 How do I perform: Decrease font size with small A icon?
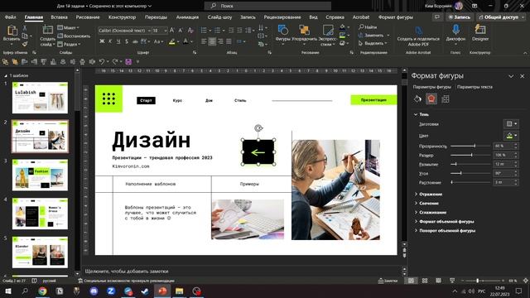pyautogui.click(x=181, y=31)
